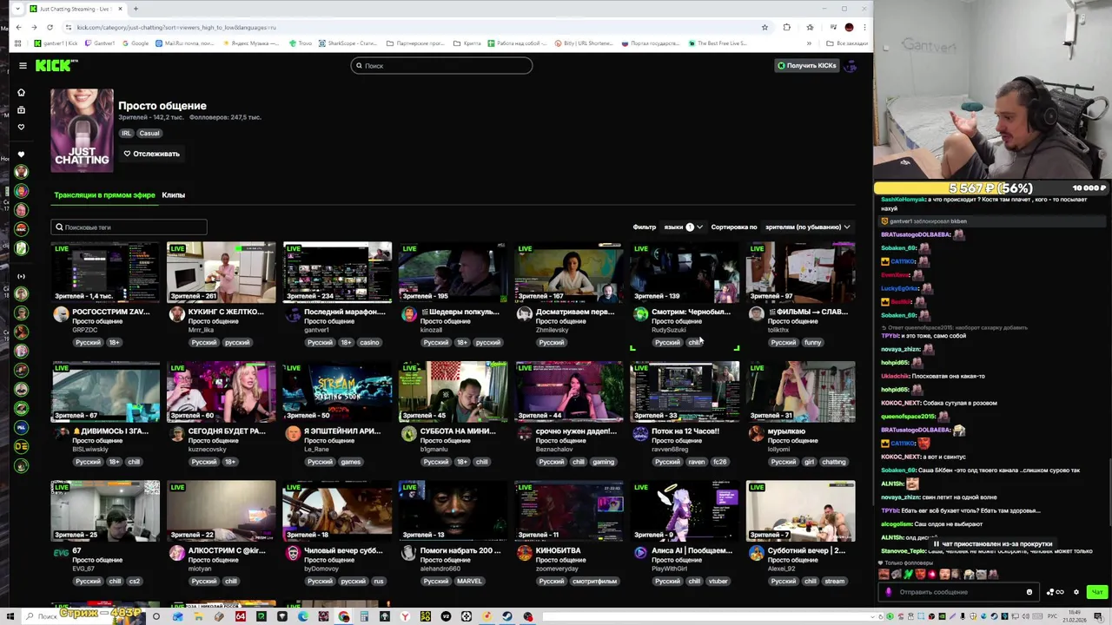Go to Kick home via the logo
The image size is (1112, 625).
55,65
